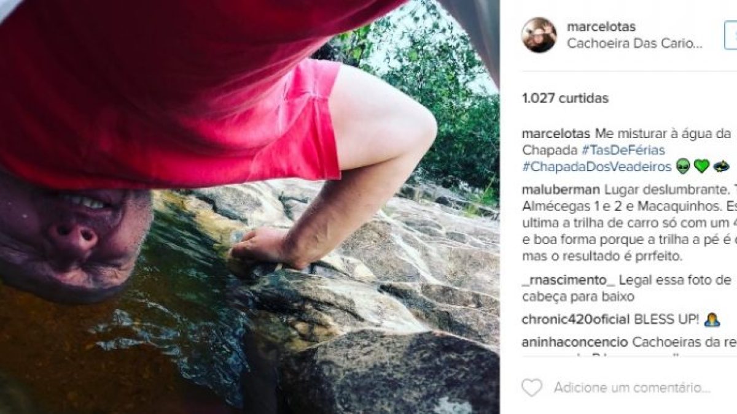
Task: View the 1.027 curtidas likes list
Action: [x=565, y=98]
